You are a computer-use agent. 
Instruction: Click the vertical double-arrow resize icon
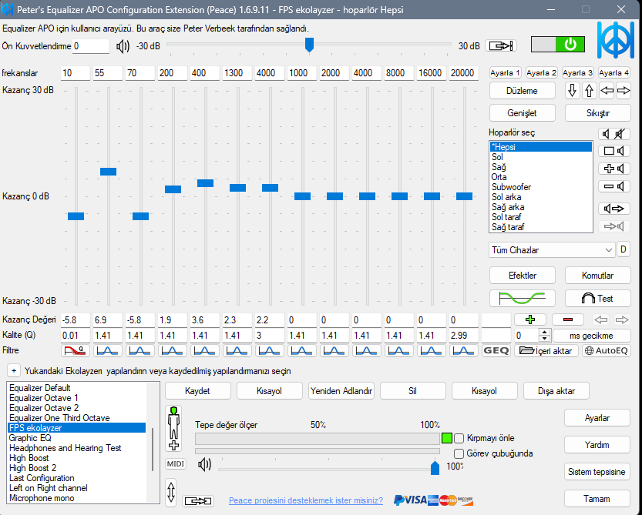pos(171,492)
